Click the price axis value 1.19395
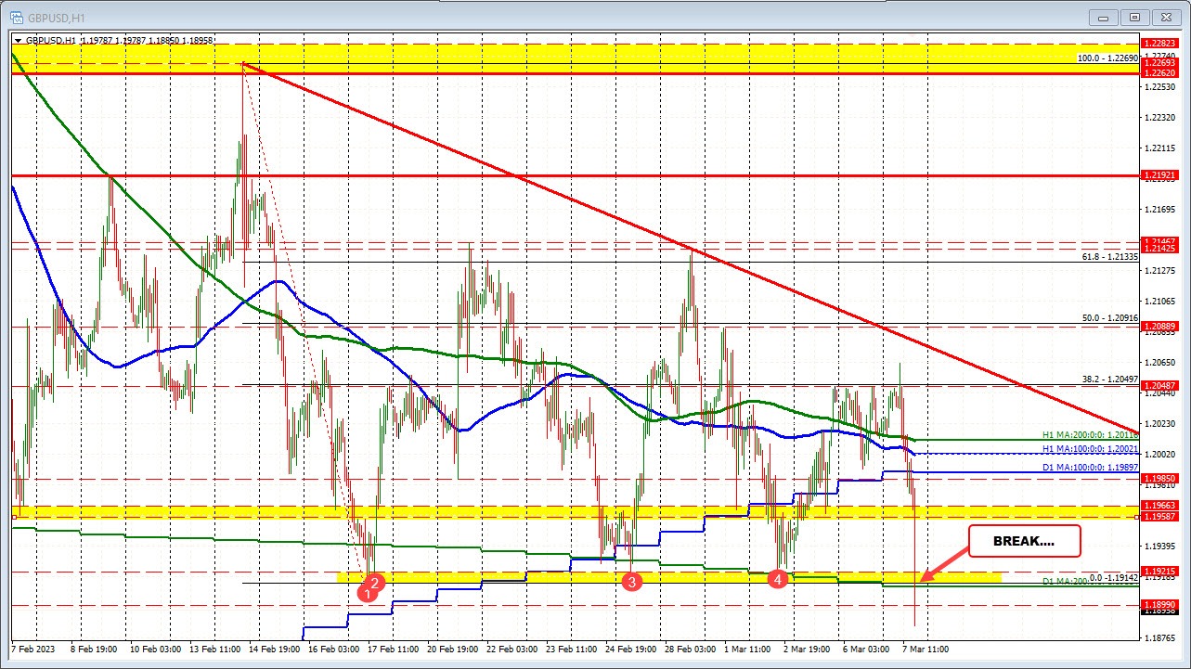Viewport: 1191px width, 669px height. pyautogui.click(x=1160, y=546)
